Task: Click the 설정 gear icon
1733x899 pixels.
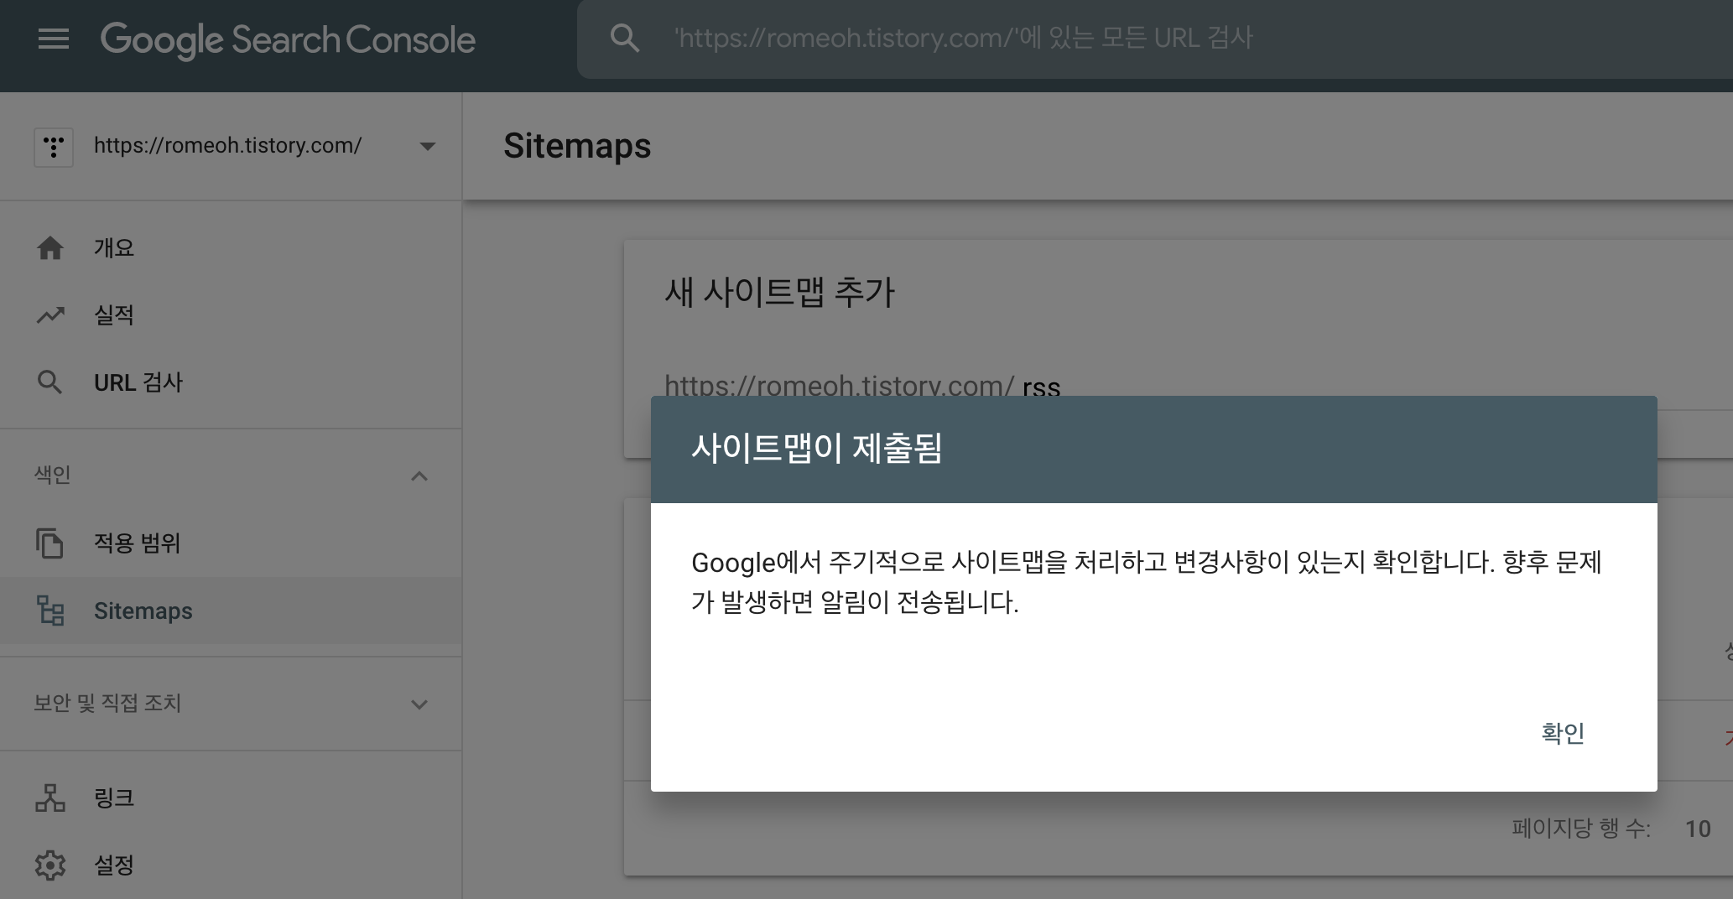Action: tap(50, 865)
